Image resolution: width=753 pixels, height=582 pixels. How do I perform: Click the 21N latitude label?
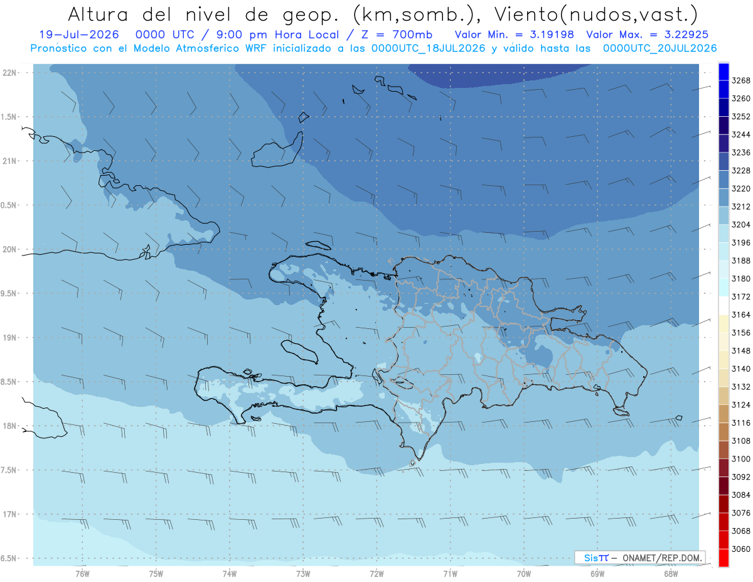(x=10, y=161)
